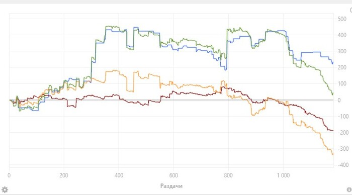
Task: Click the Раздачи x-axis title
Action: (171, 186)
